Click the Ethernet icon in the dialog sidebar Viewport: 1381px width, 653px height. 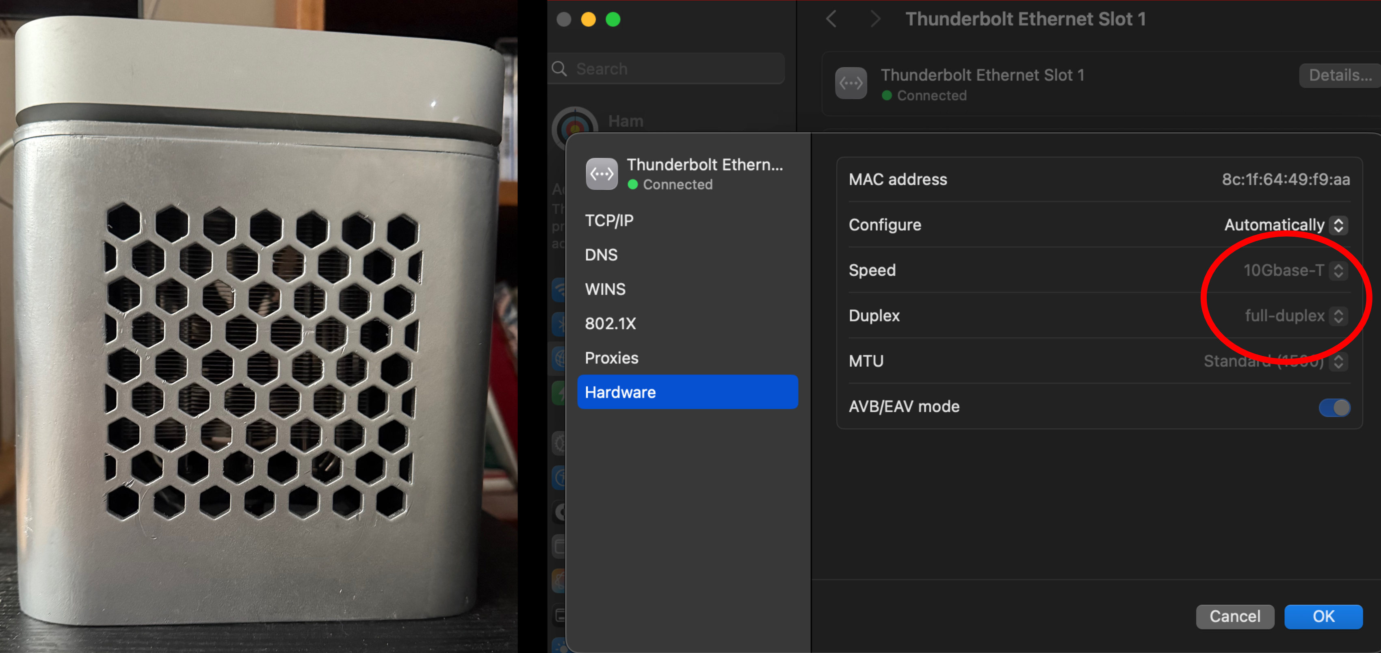[x=602, y=174]
